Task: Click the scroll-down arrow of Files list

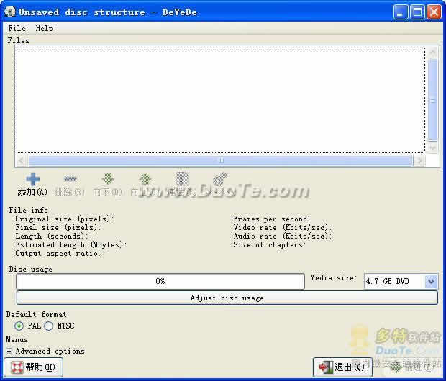Action: [x=432, y=147]
